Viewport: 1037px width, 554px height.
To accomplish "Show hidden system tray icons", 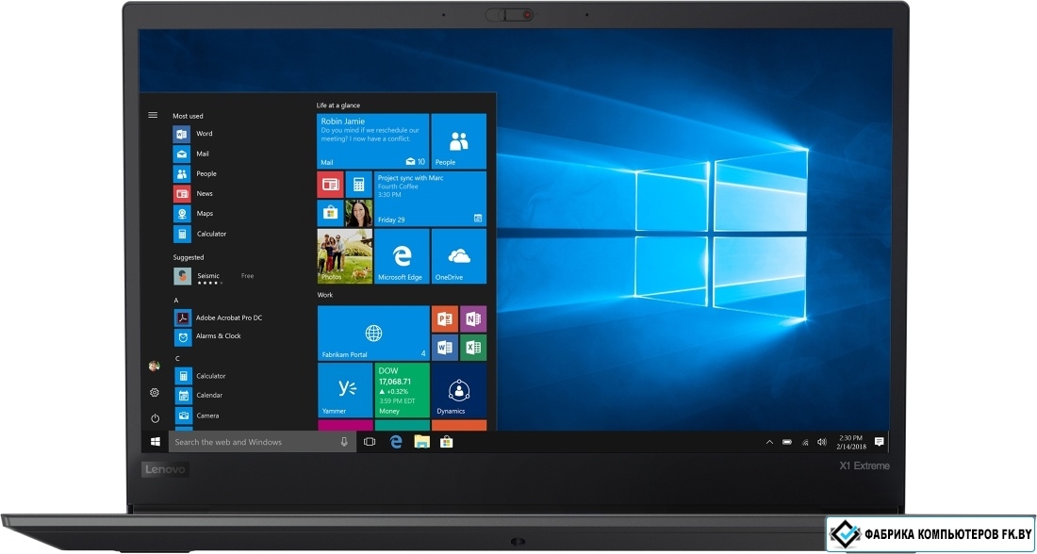I will (x=769, y=442).
